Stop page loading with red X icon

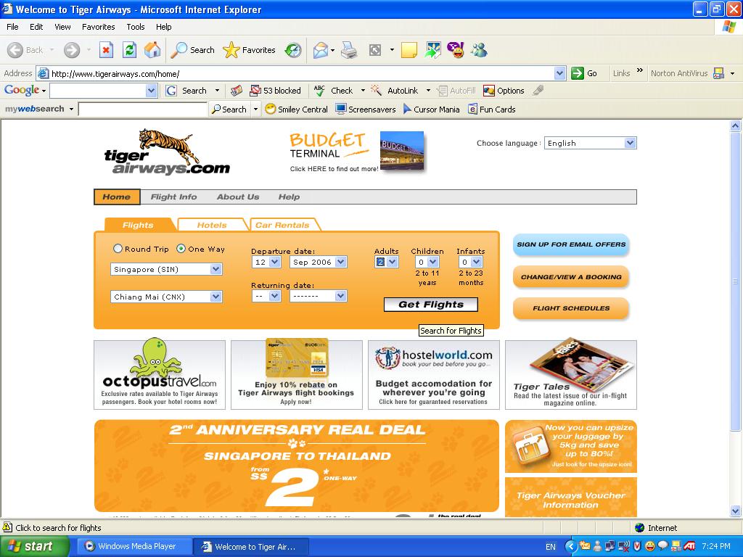(x=106, y=50)
